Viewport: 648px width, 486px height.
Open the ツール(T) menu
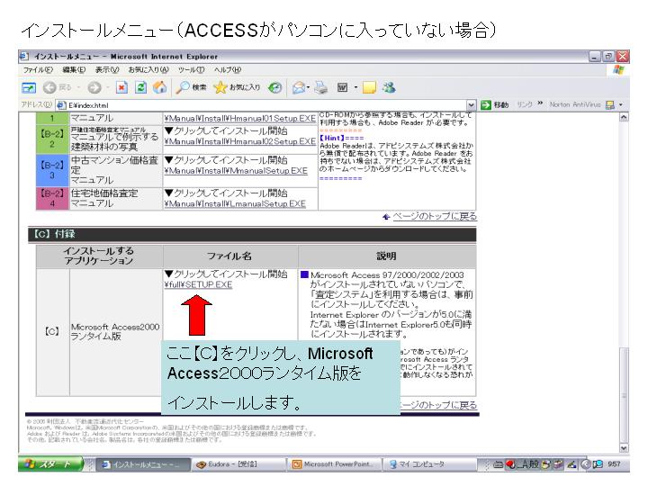click(x=192, y=70)
